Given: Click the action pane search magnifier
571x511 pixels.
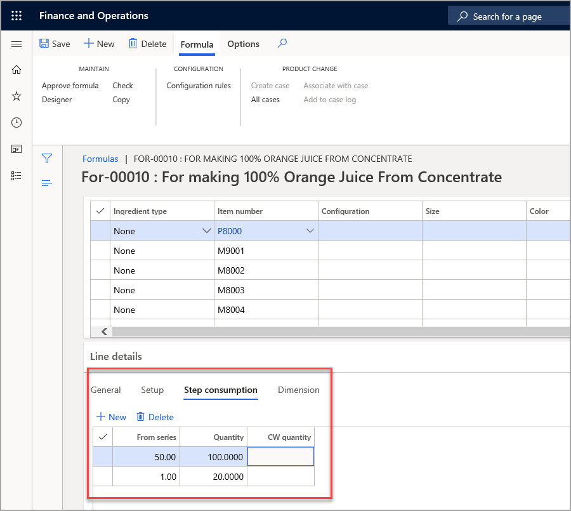Looking at the screenshot, I should pos(282,43).
